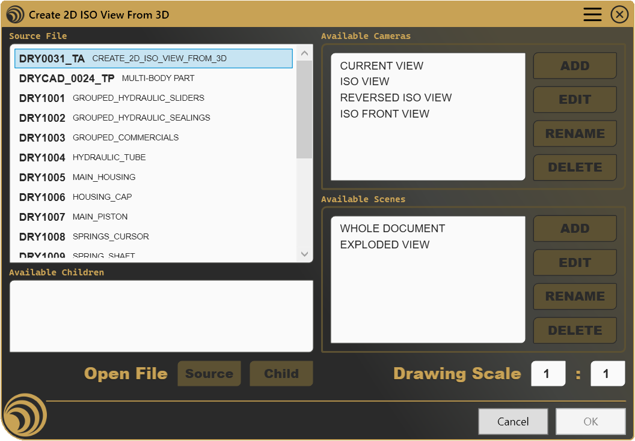Select DRY1006 HOUSING_CAP row
Viewport: 635px width, 441px height.
(x=153, y=197)
